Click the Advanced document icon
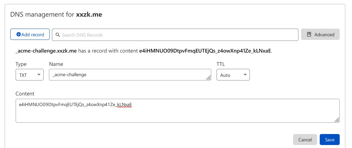 [309, 35]
